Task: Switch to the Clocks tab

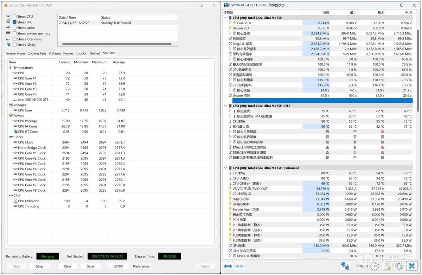Action: (81, 53)
